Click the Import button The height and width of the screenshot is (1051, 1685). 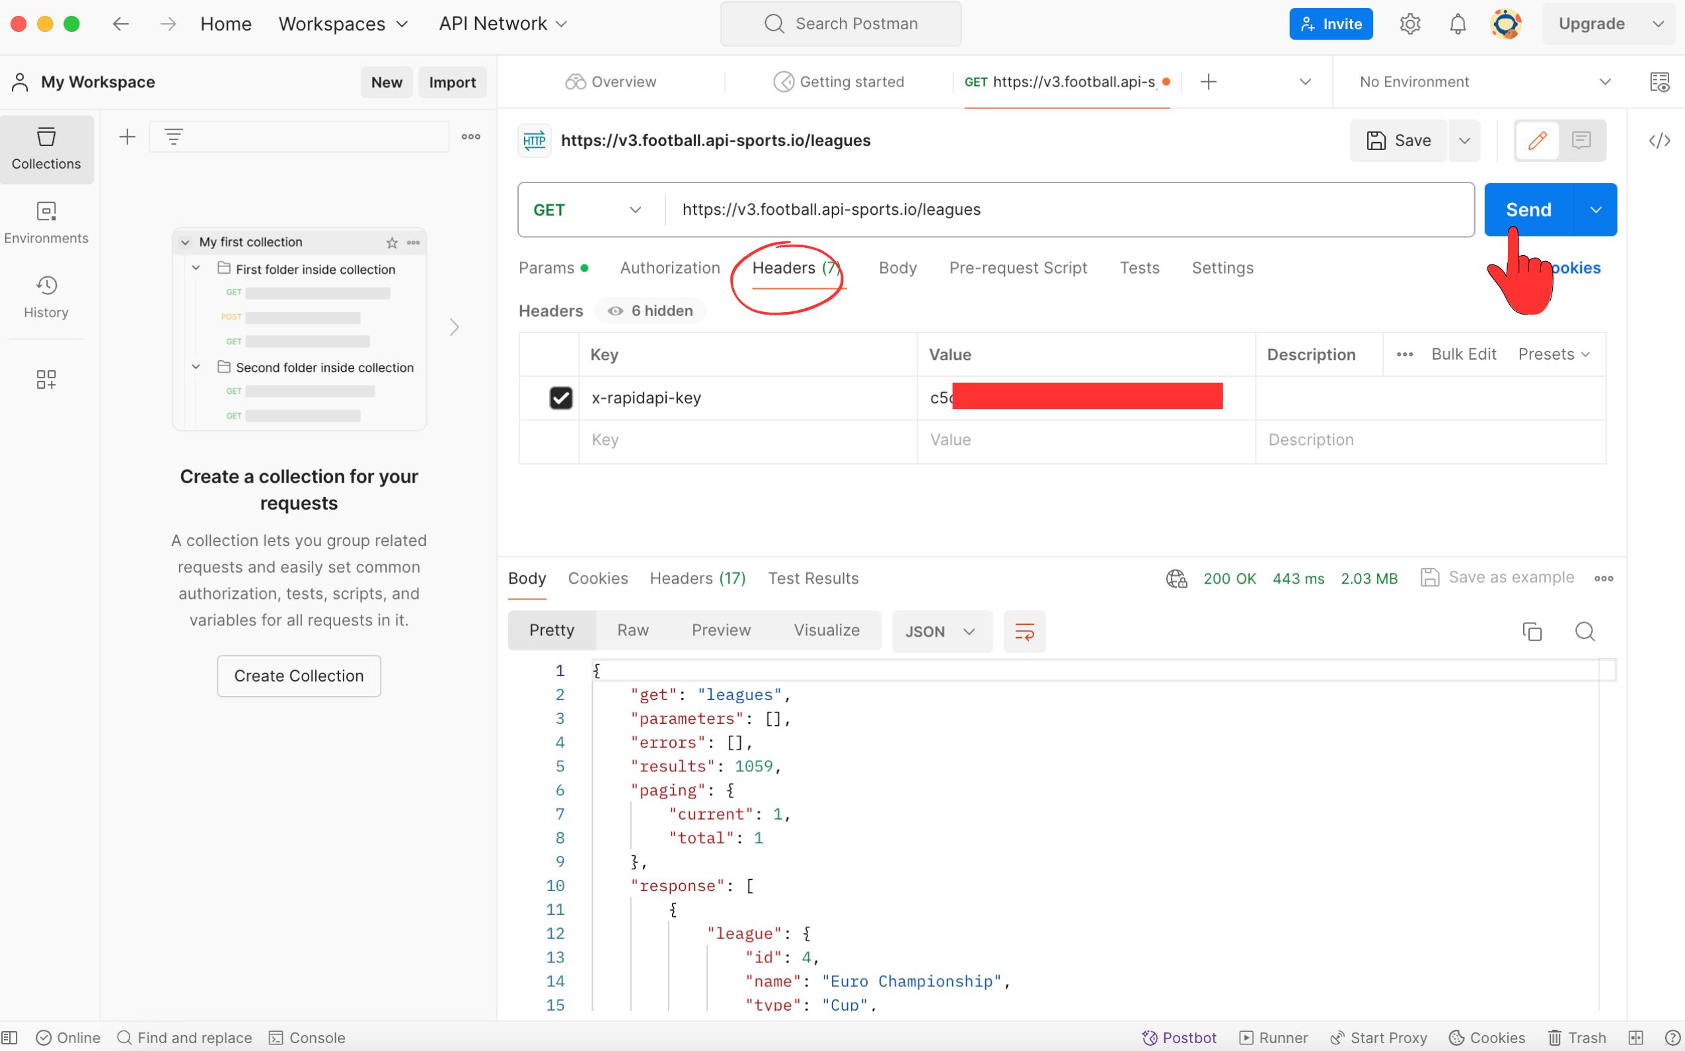click(x=453, y=82)
